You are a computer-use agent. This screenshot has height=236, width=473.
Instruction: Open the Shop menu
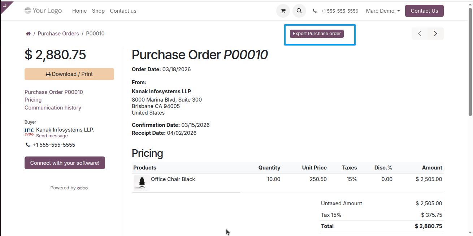98,11
